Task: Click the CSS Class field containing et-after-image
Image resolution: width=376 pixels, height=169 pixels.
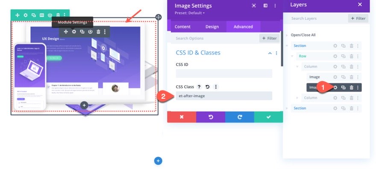Action: coord(224,96)
